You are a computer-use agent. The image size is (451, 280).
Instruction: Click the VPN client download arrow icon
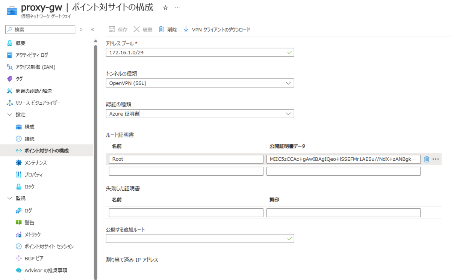click(186, 29)
